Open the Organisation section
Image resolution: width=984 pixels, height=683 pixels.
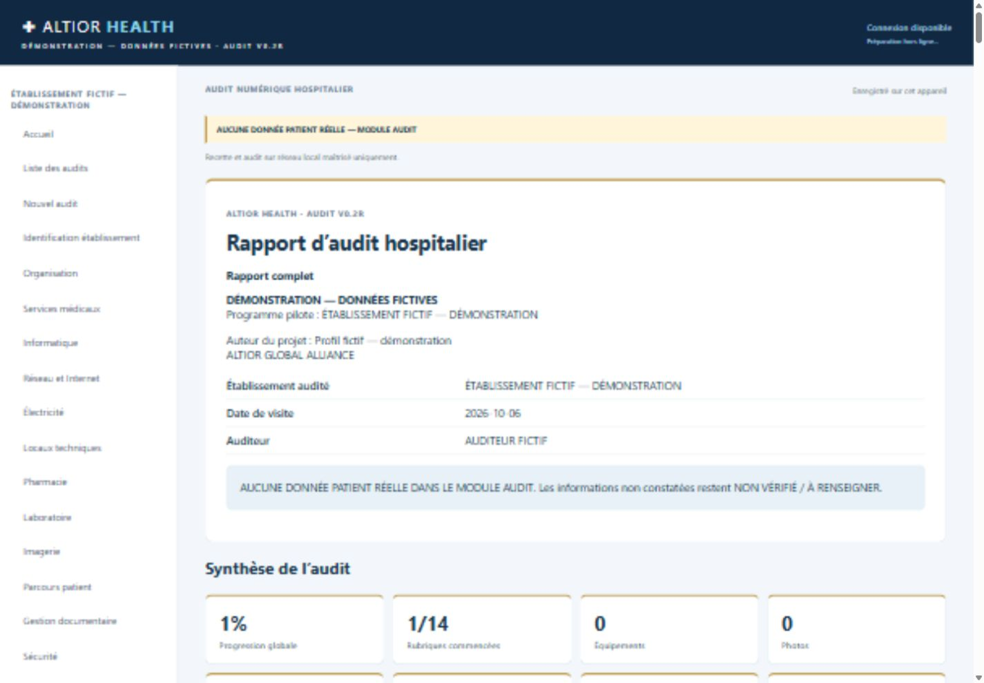pos(50,273)
